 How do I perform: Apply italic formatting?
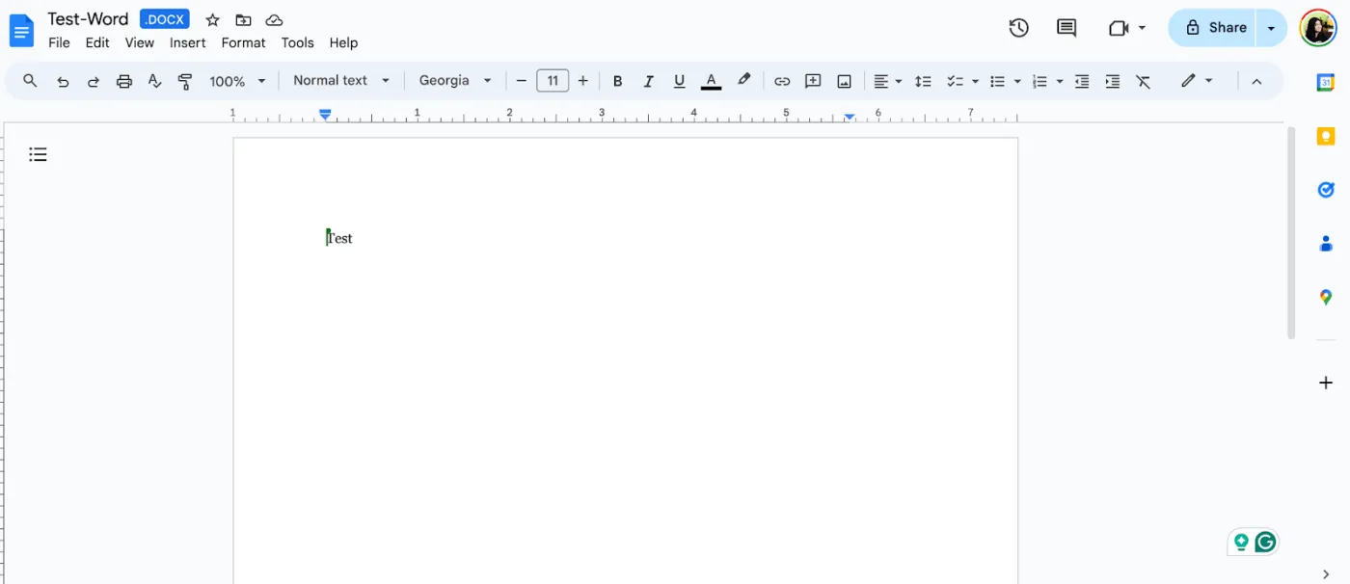(648, 81)
